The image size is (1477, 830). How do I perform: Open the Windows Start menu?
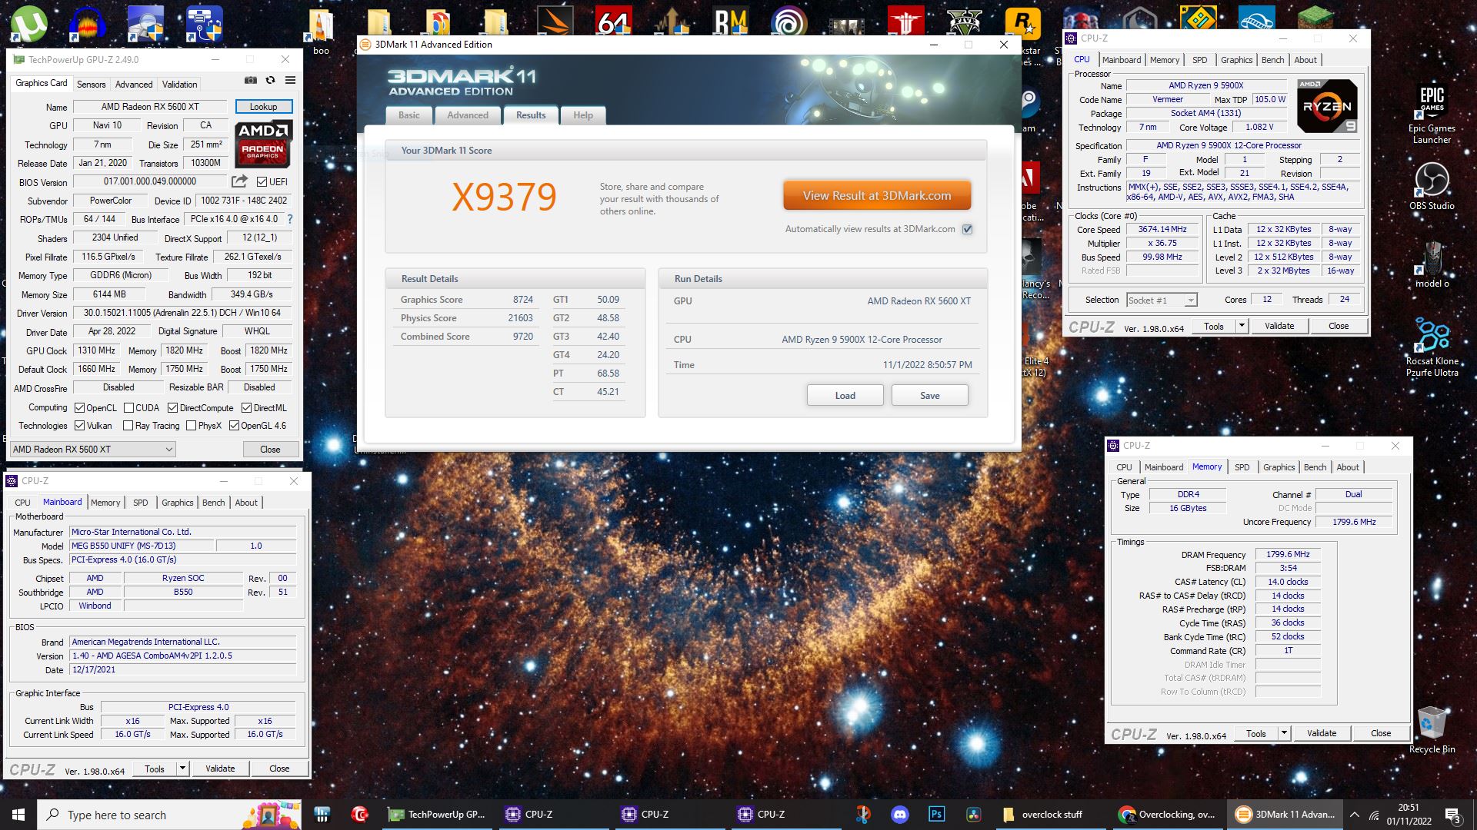[x=18, y=815]
